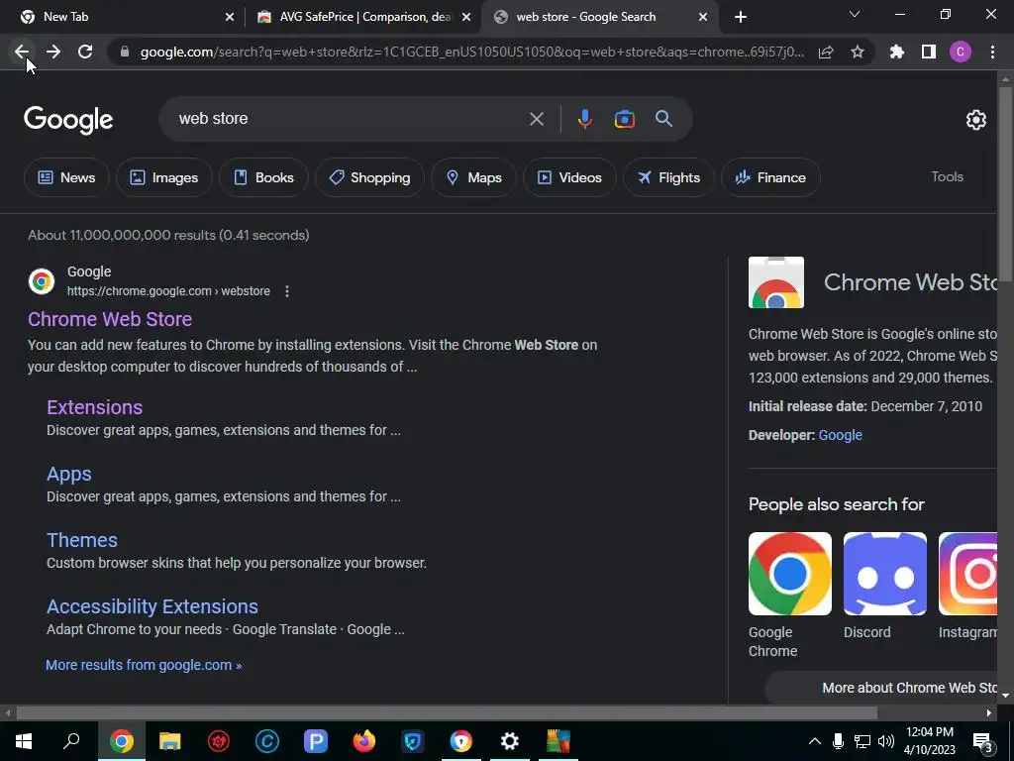Viewport: 1014px width, 761px height.
Task: Filter results by News
Action: [66, 177]
